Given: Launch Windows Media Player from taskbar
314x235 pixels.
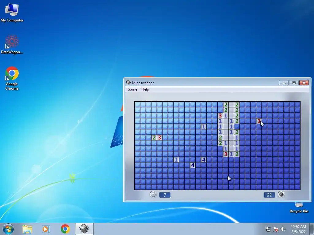Looking at the screenshot, I should 46,229.
